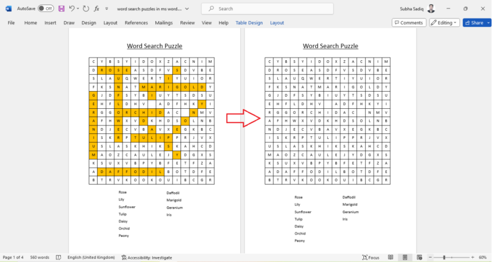Viewport: 493px width, 262px height.
Task: Click the word Lily on the right page
Action: 297,204
